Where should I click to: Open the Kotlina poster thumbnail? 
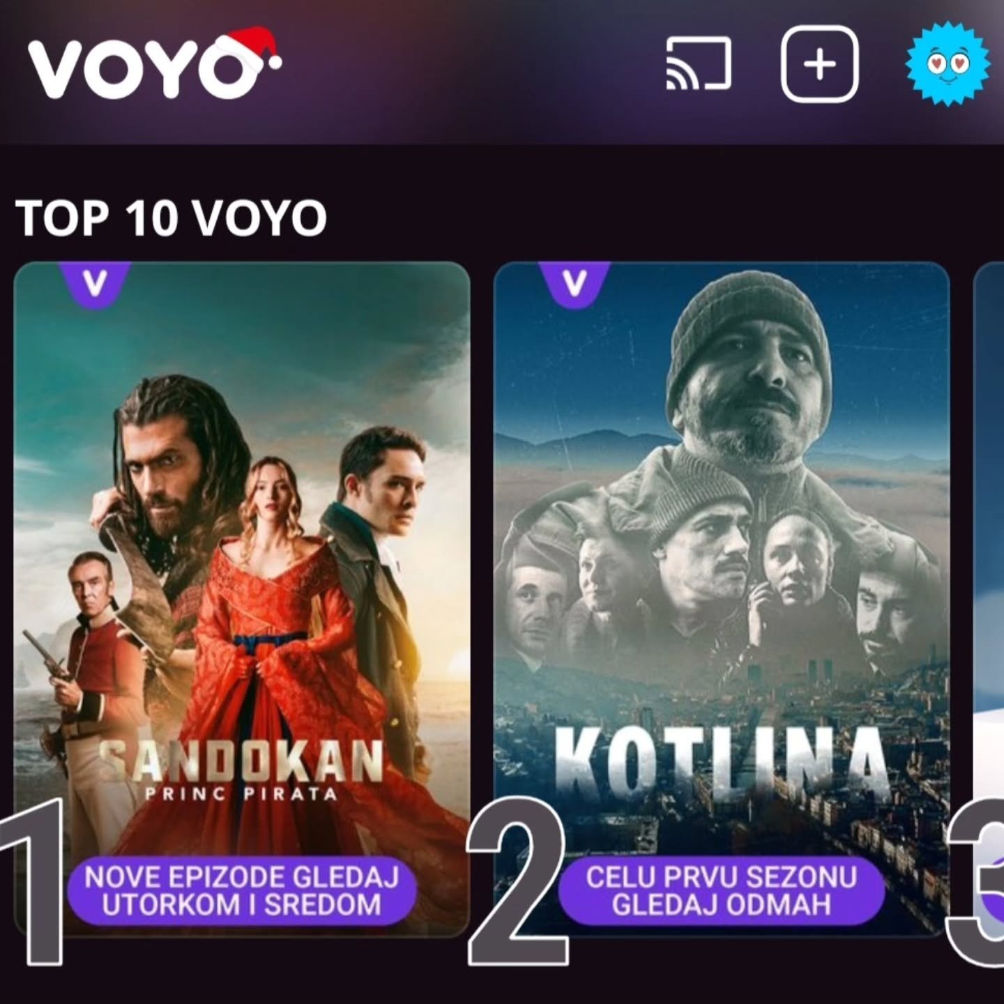point(722,598)
